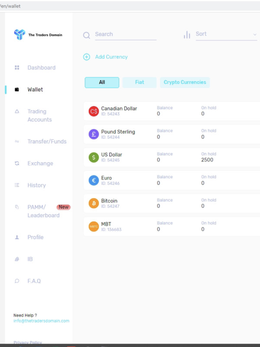Click the Add Currency link
The image size is (260, 347).
pos(111,57)
